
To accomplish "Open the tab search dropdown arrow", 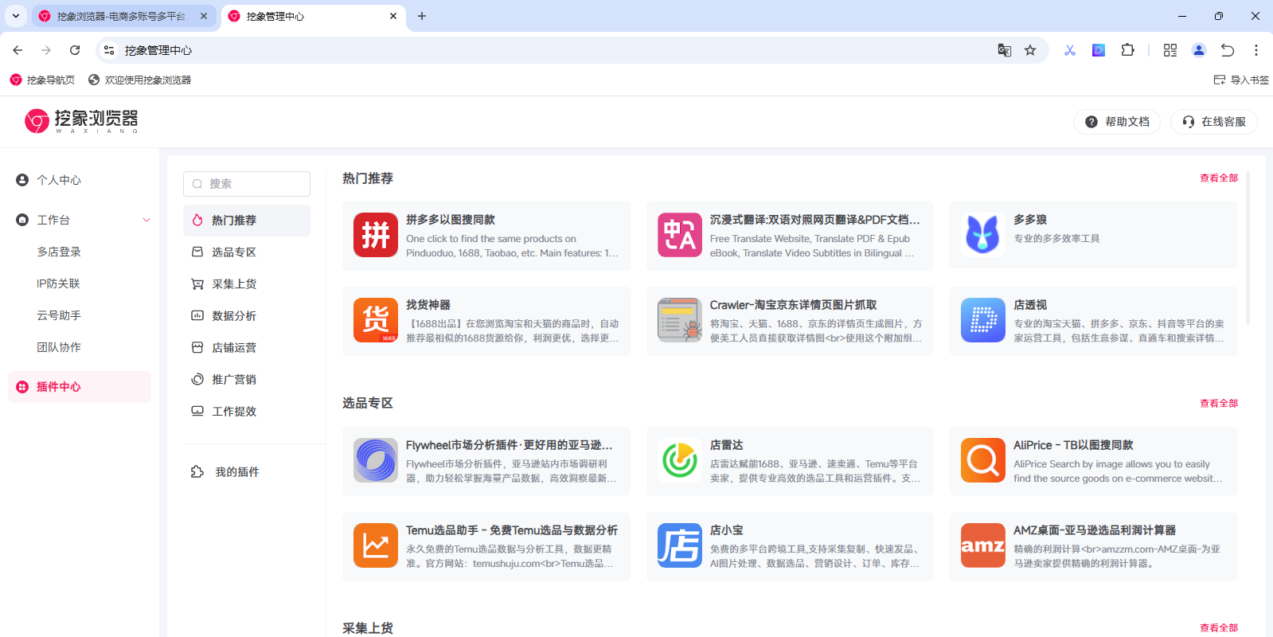I will tap(16, 16).
